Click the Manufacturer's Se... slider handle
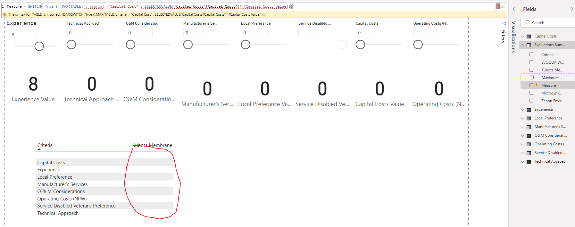Screen dimensions: 575x227 pos(188,45)
